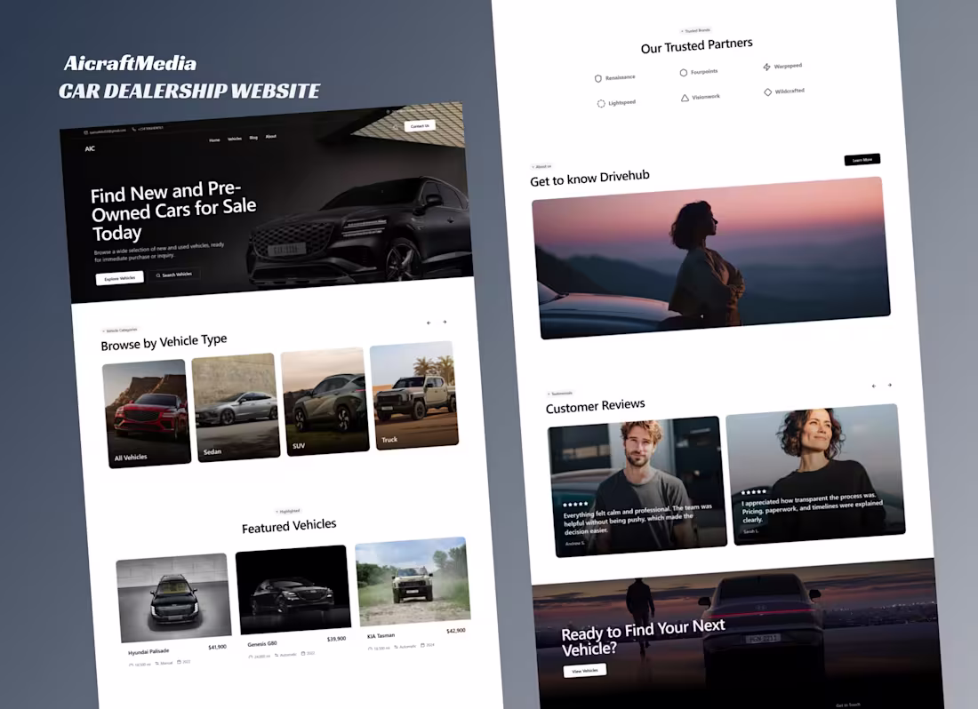978x709 pixels.
Task: Click the Customer Reviews heading
Action: pyautogui.click(x=595, y=406)
